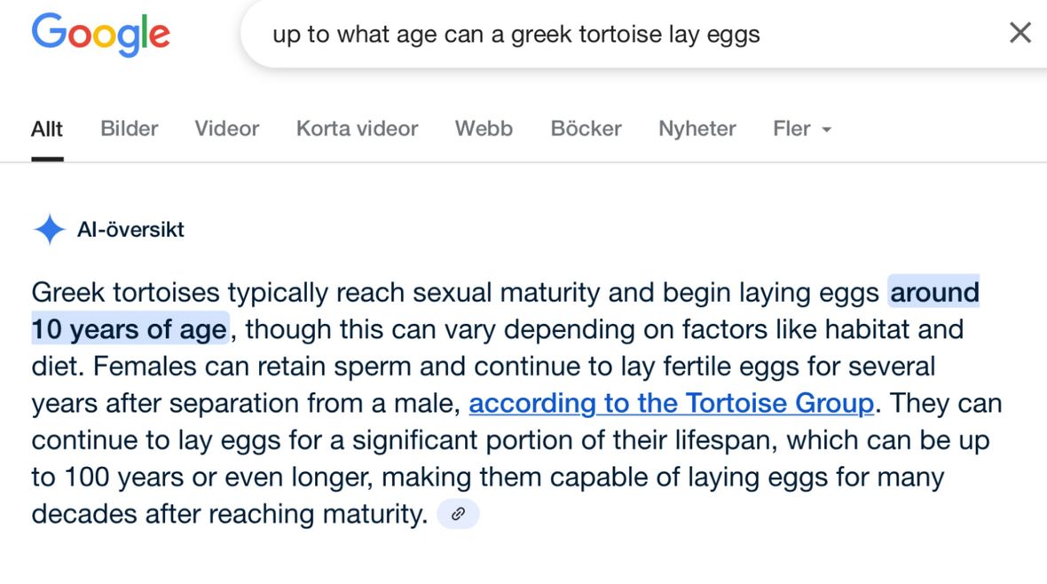Expand the Fler dropdown menu
1047x584 pixels.
(801, 129)
